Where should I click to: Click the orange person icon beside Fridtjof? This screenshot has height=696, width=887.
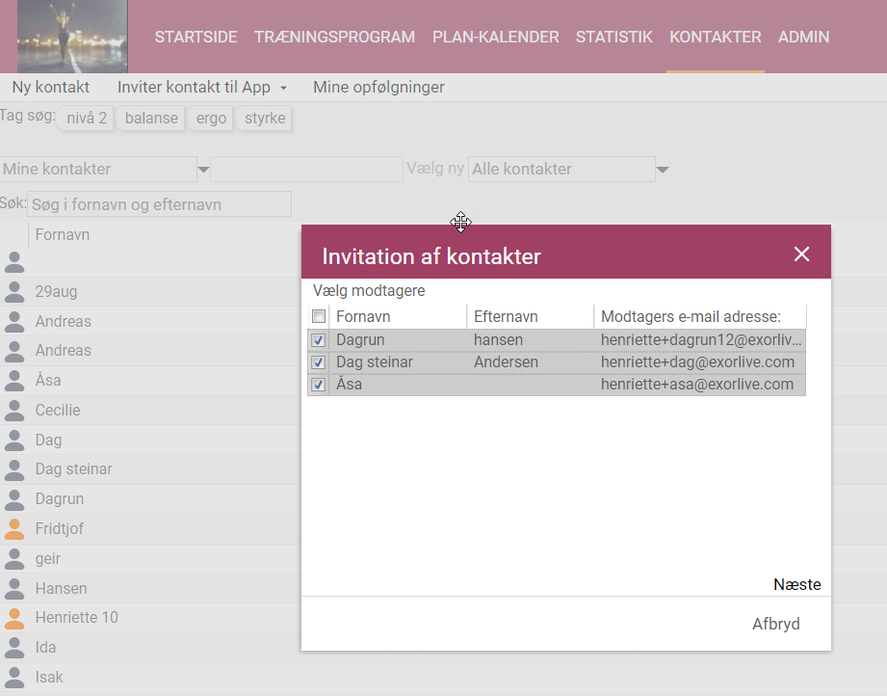(x=14, y=528)
